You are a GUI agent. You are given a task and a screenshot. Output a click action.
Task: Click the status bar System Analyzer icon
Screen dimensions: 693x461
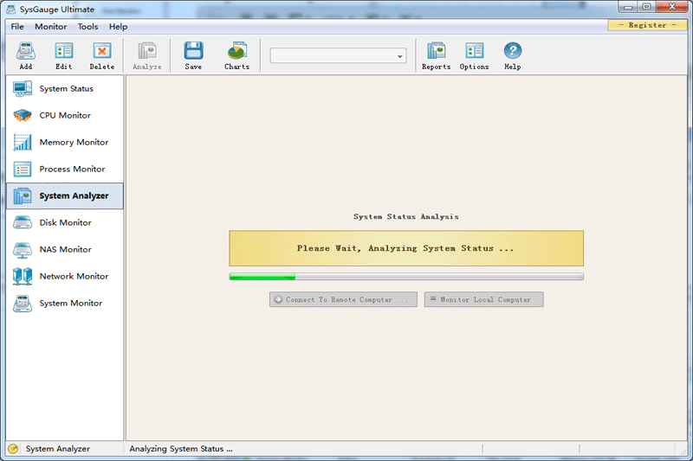13,449
